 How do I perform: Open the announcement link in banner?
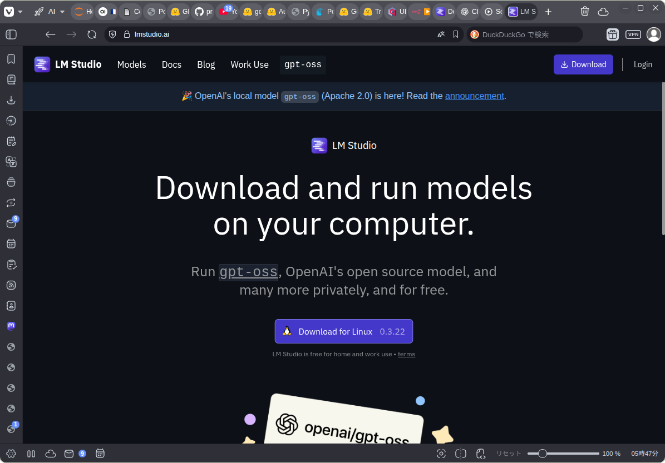coord(474,96)
